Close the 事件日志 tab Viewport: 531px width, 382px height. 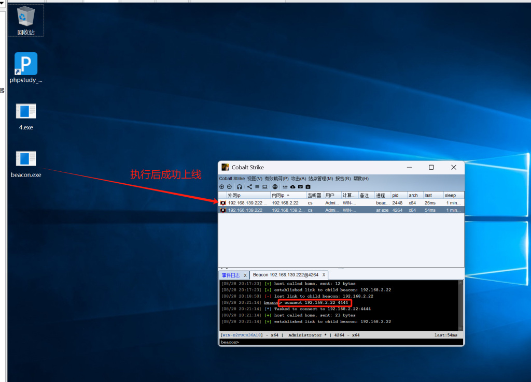tap(245, 275)
